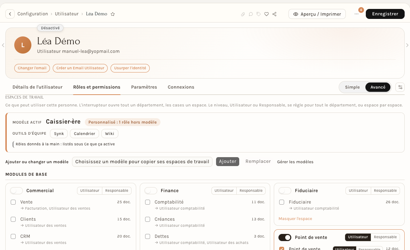This screenshot has height=250, width=410.
Task: Open tags icon in header
Action: (258, 14)
